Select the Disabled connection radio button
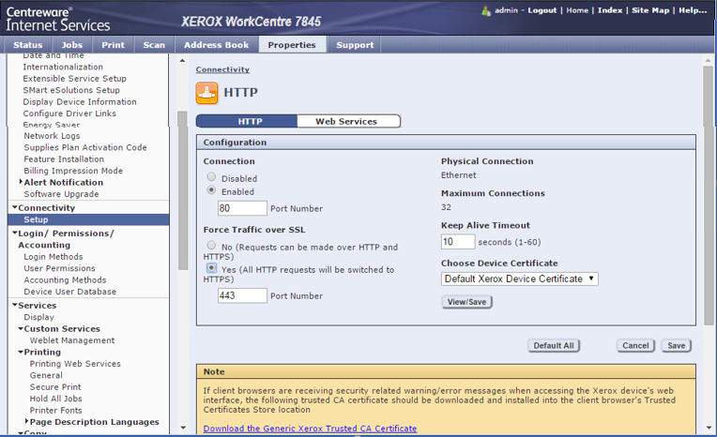 (211, 177)
